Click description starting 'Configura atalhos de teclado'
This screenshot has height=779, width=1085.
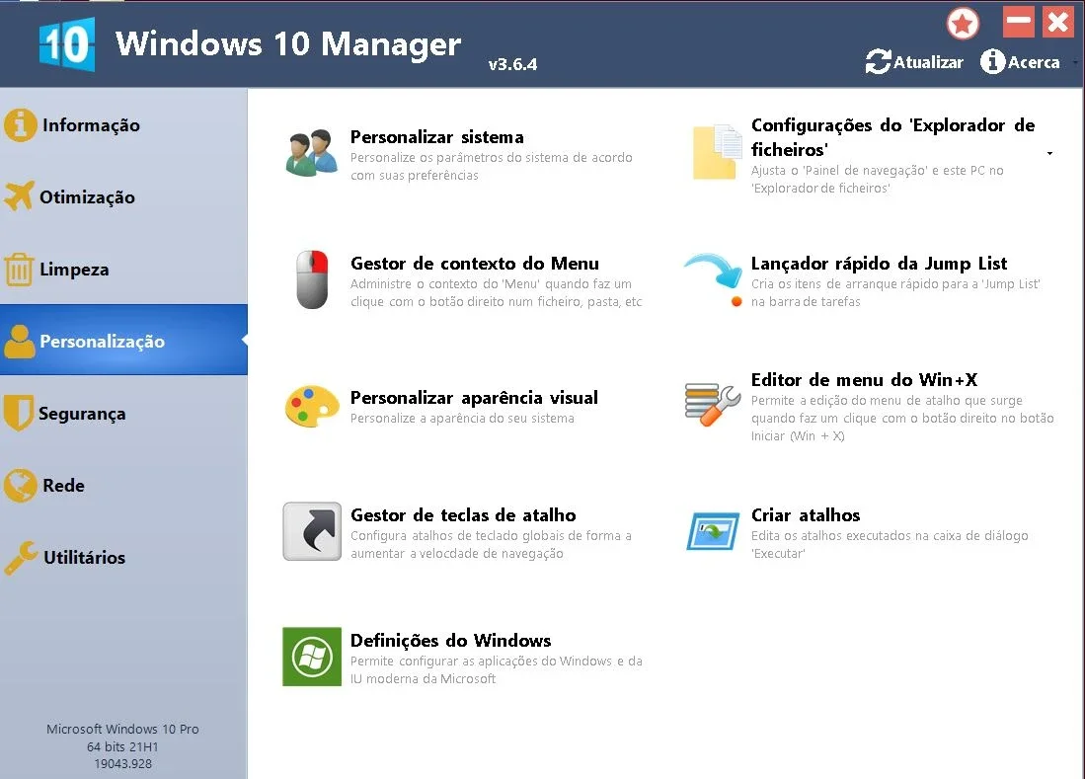491,544
